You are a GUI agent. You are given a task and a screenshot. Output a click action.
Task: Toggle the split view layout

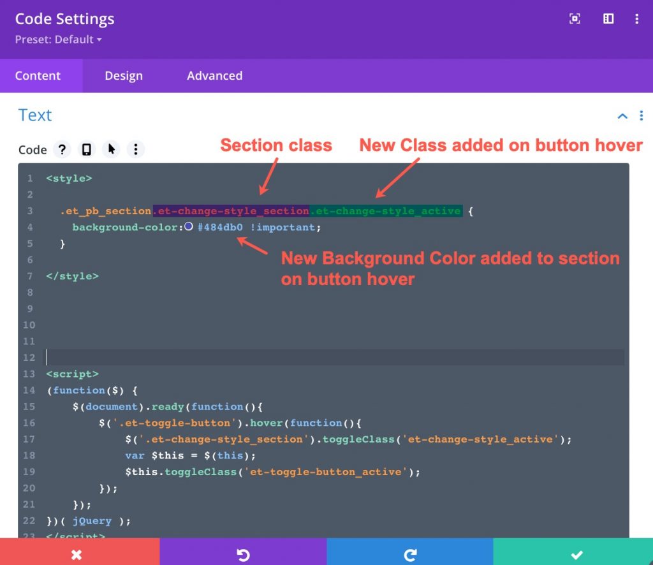(x=608, y=18)
